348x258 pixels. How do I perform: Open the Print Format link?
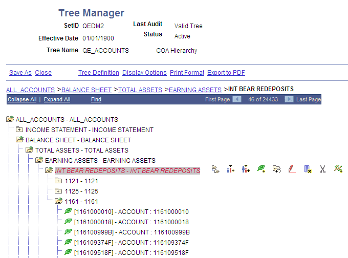click(187, 73)
